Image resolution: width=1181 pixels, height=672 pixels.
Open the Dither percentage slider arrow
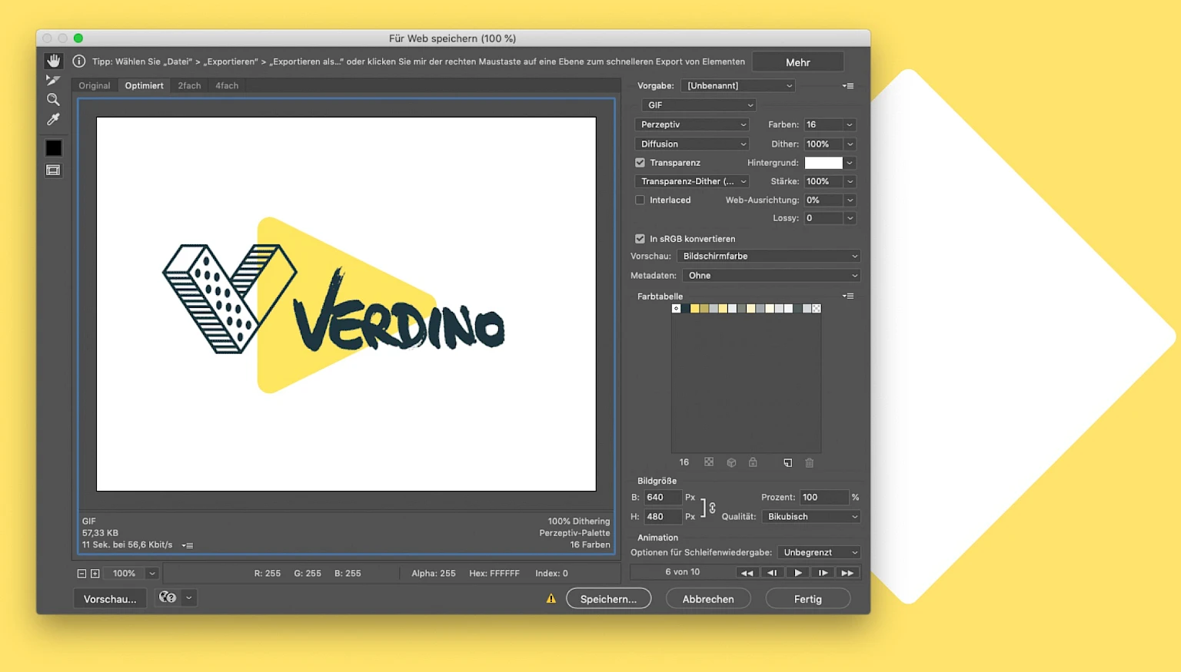click(850, 144)
